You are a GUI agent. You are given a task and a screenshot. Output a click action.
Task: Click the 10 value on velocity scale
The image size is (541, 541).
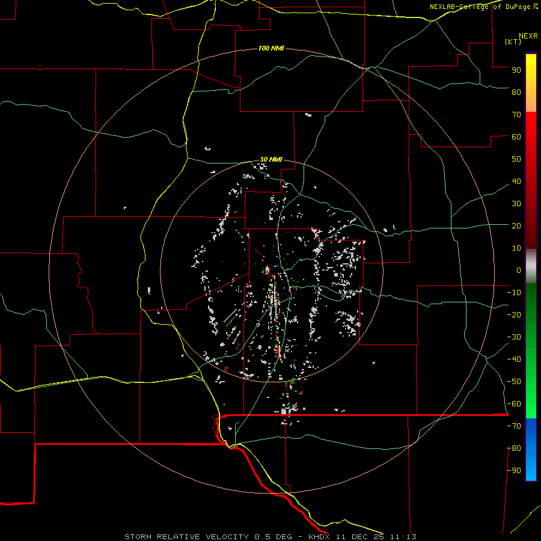click(x=516, y=248)
